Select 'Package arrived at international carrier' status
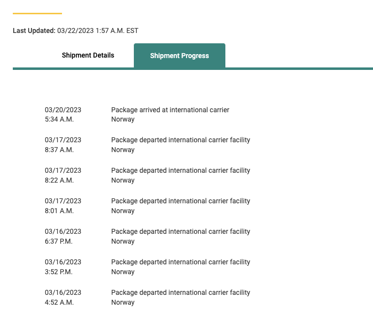The image size is (373, 317). pyautogui.click(x=170, y=110)
